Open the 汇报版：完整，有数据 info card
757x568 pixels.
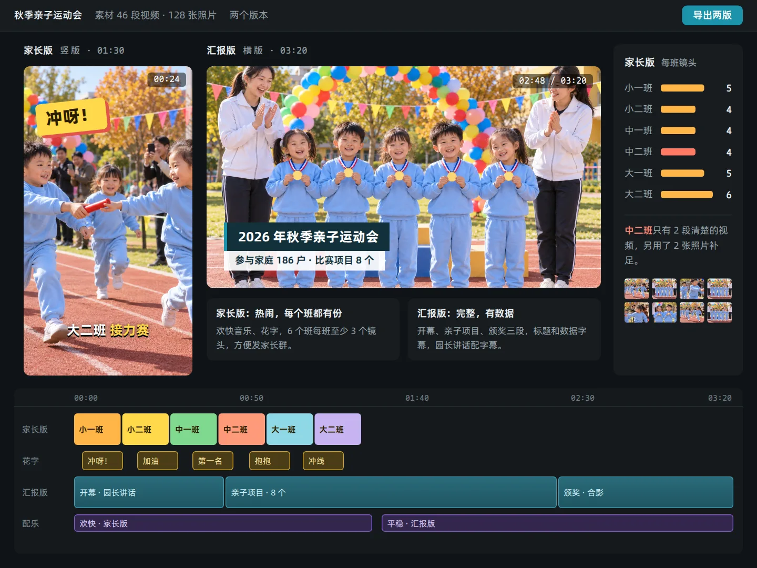click(x=504, y=329)
